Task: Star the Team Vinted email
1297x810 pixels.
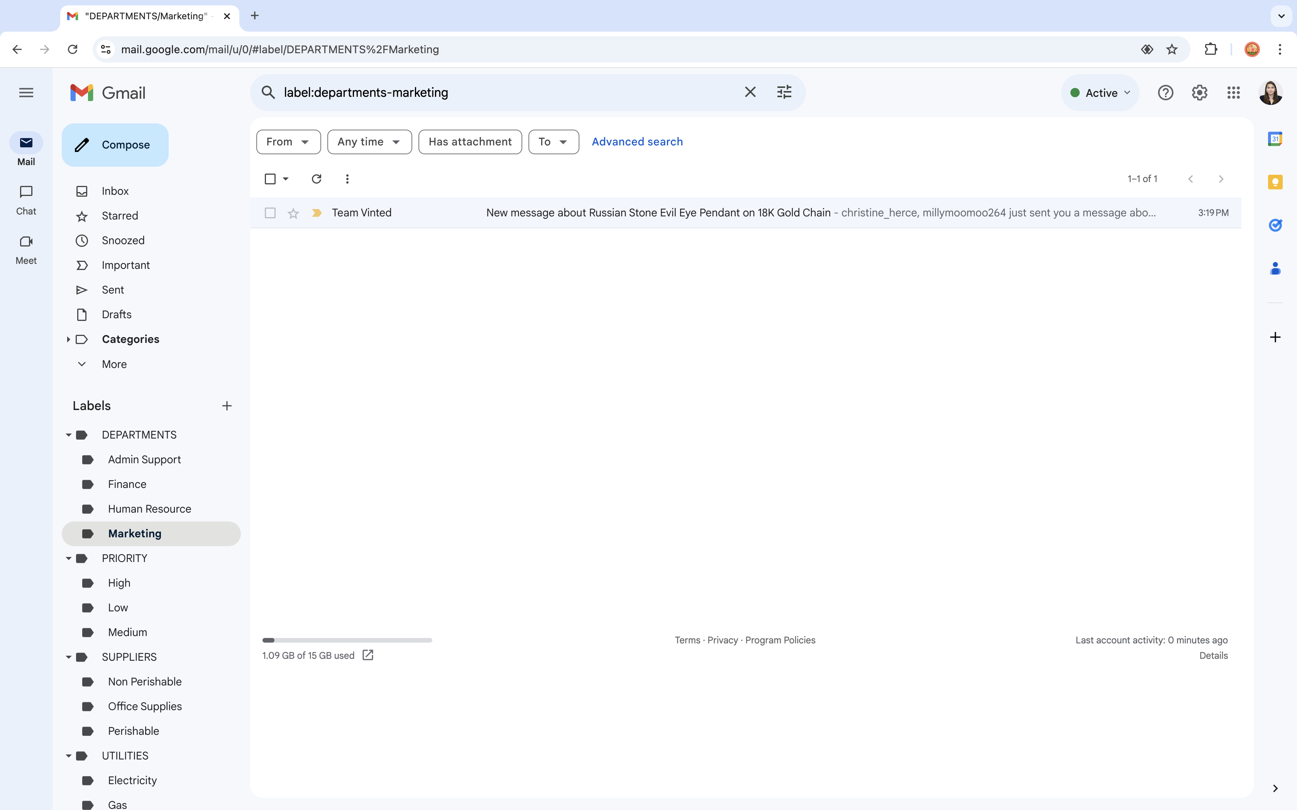Action: click(293, 213)
